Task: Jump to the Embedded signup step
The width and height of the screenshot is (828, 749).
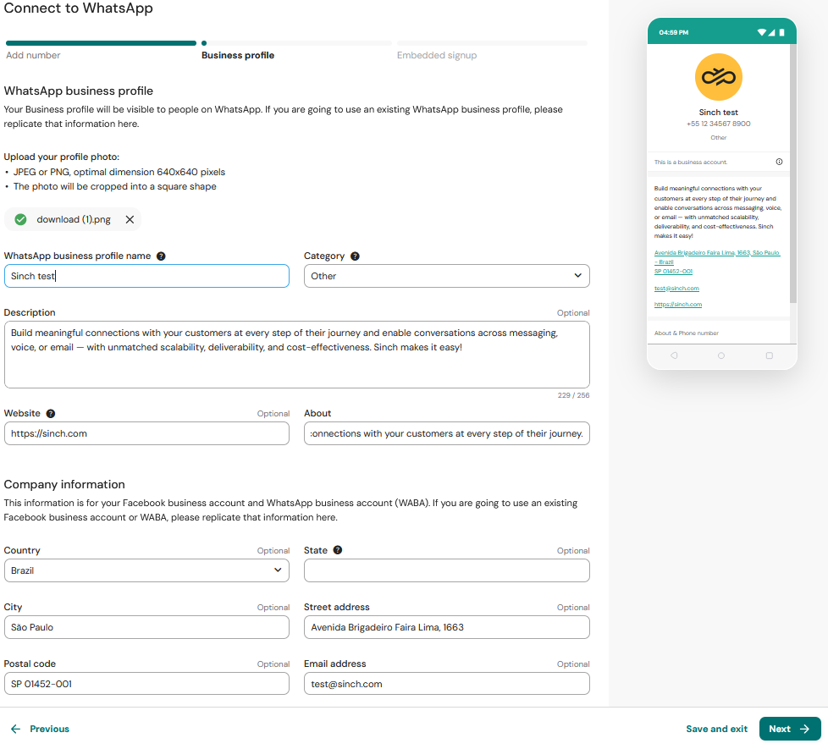Action: pyautogui.click(x=437, y=55)
